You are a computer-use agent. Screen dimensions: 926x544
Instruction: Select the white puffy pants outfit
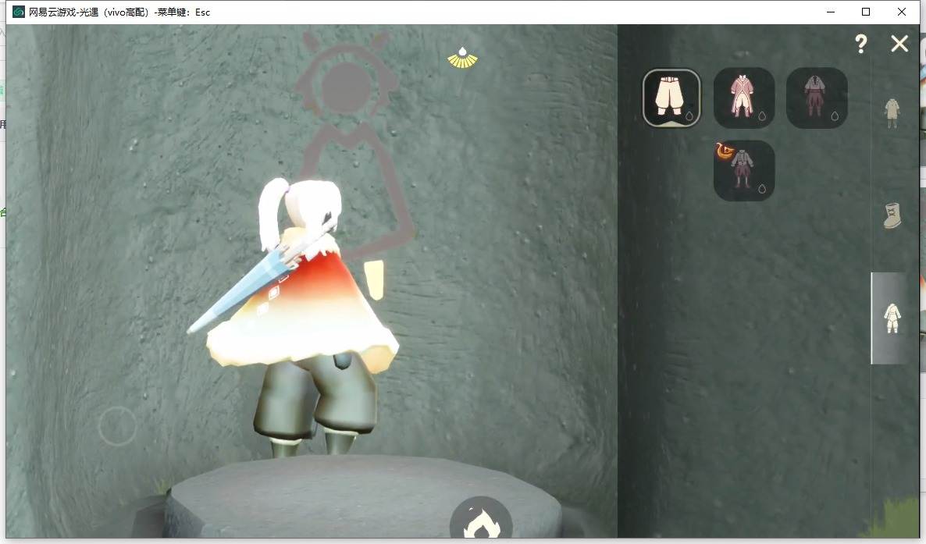[x=671, y=98]
